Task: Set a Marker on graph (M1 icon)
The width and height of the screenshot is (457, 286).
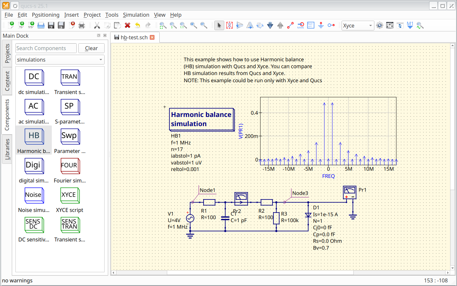Action: pos(410,26)
